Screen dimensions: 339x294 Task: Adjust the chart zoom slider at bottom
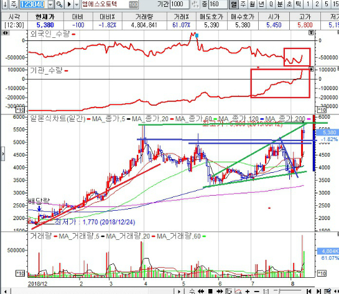287,291
